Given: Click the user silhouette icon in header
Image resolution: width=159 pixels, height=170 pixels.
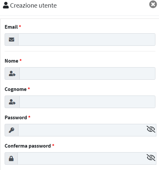Looking at the screenshot, I should pos(6,5).
